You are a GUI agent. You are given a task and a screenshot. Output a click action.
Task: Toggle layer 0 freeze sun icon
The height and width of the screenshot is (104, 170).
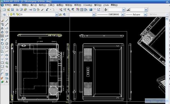click(11, 14)
